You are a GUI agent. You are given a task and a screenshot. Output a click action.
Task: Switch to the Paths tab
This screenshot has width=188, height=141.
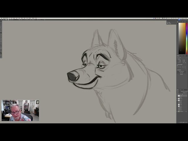183,90
